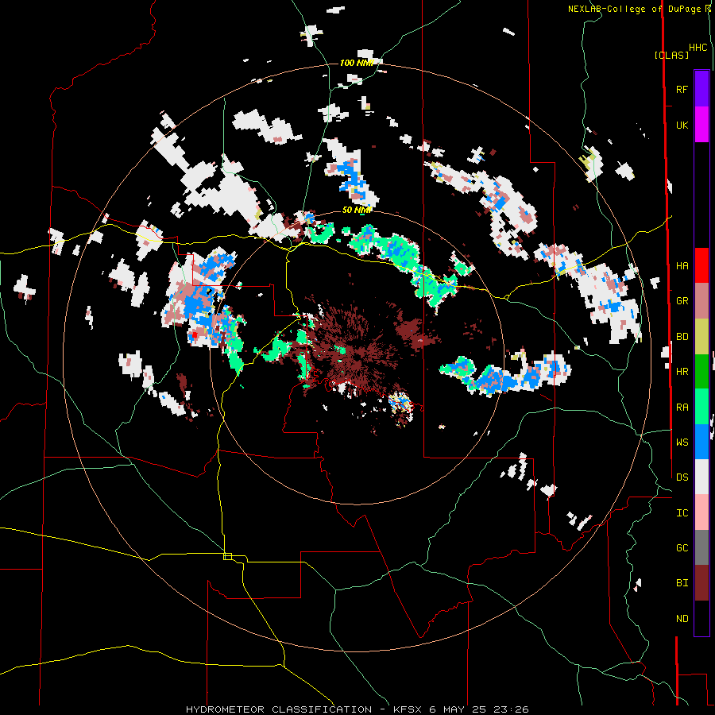This screenshot has width=715, height=715.
Task: Click the 'GC' legend label
Action: [x=682, y=548]
